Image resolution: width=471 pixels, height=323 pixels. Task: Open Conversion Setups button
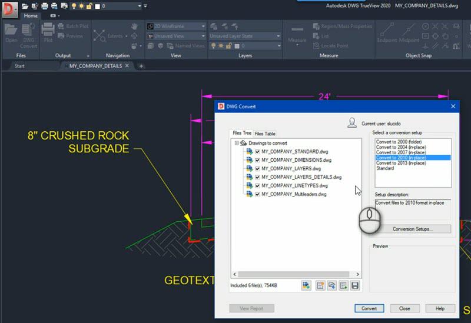coord(413,229)
